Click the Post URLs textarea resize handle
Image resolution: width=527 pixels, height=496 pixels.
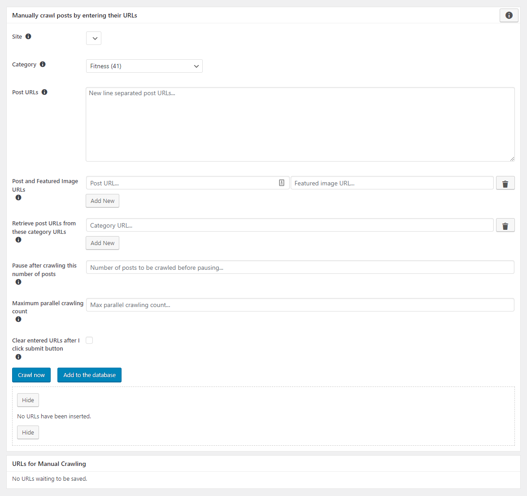tap(512, 159)
